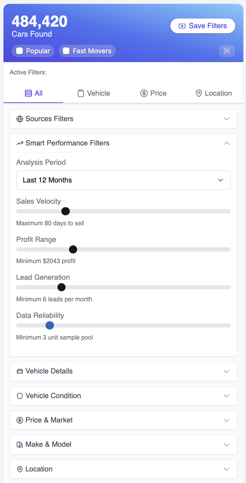Click the Minimum 6 leads per month text

(54, 299)
